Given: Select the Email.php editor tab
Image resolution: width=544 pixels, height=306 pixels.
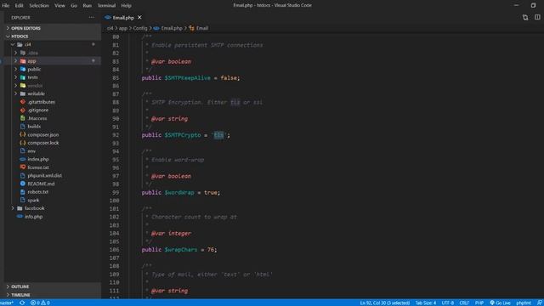Looking at the screenshot, I should tap(123, 17).
